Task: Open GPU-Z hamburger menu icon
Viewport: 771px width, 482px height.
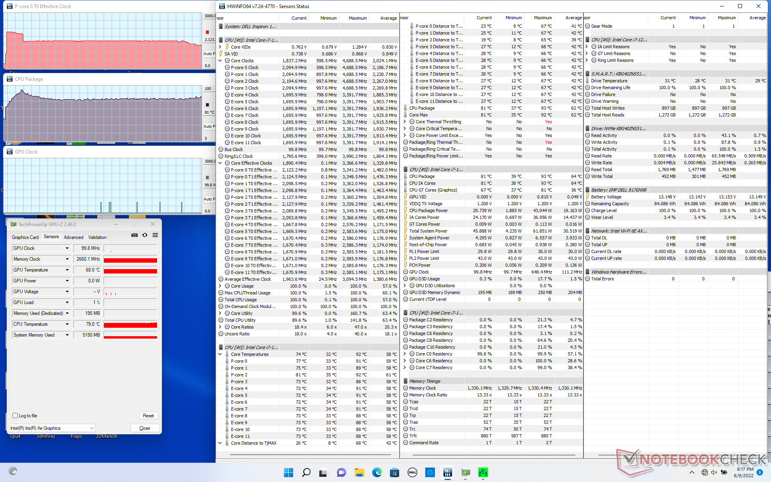Action: pos(155,235)
